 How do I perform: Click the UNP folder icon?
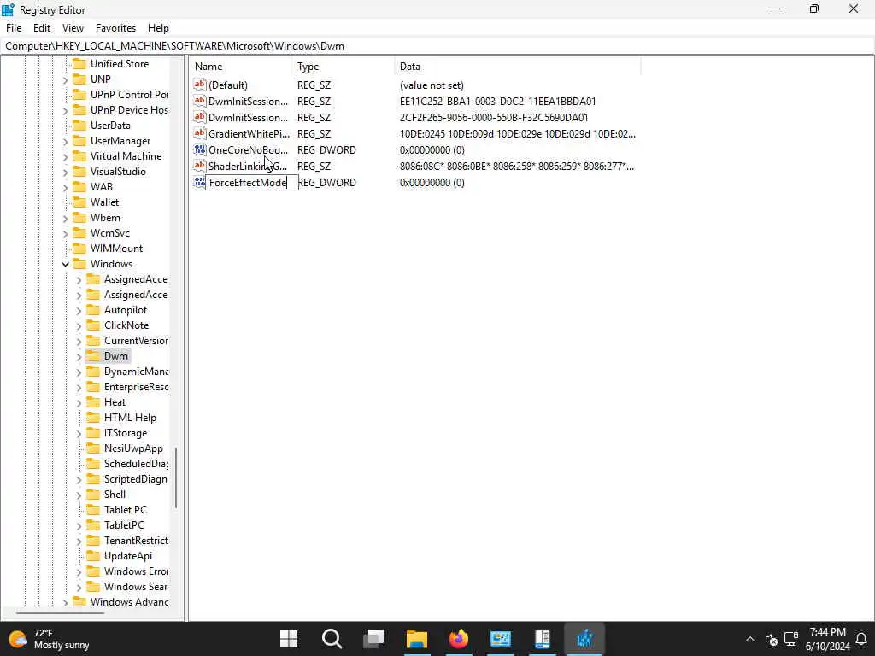tap(79, 79)
